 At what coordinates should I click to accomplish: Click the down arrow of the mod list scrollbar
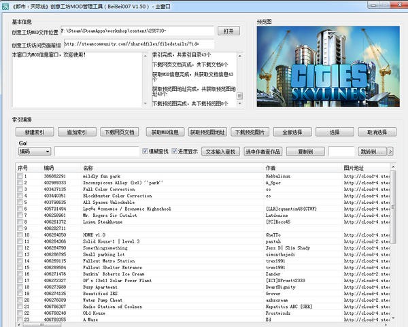click(x=393, y=318)
